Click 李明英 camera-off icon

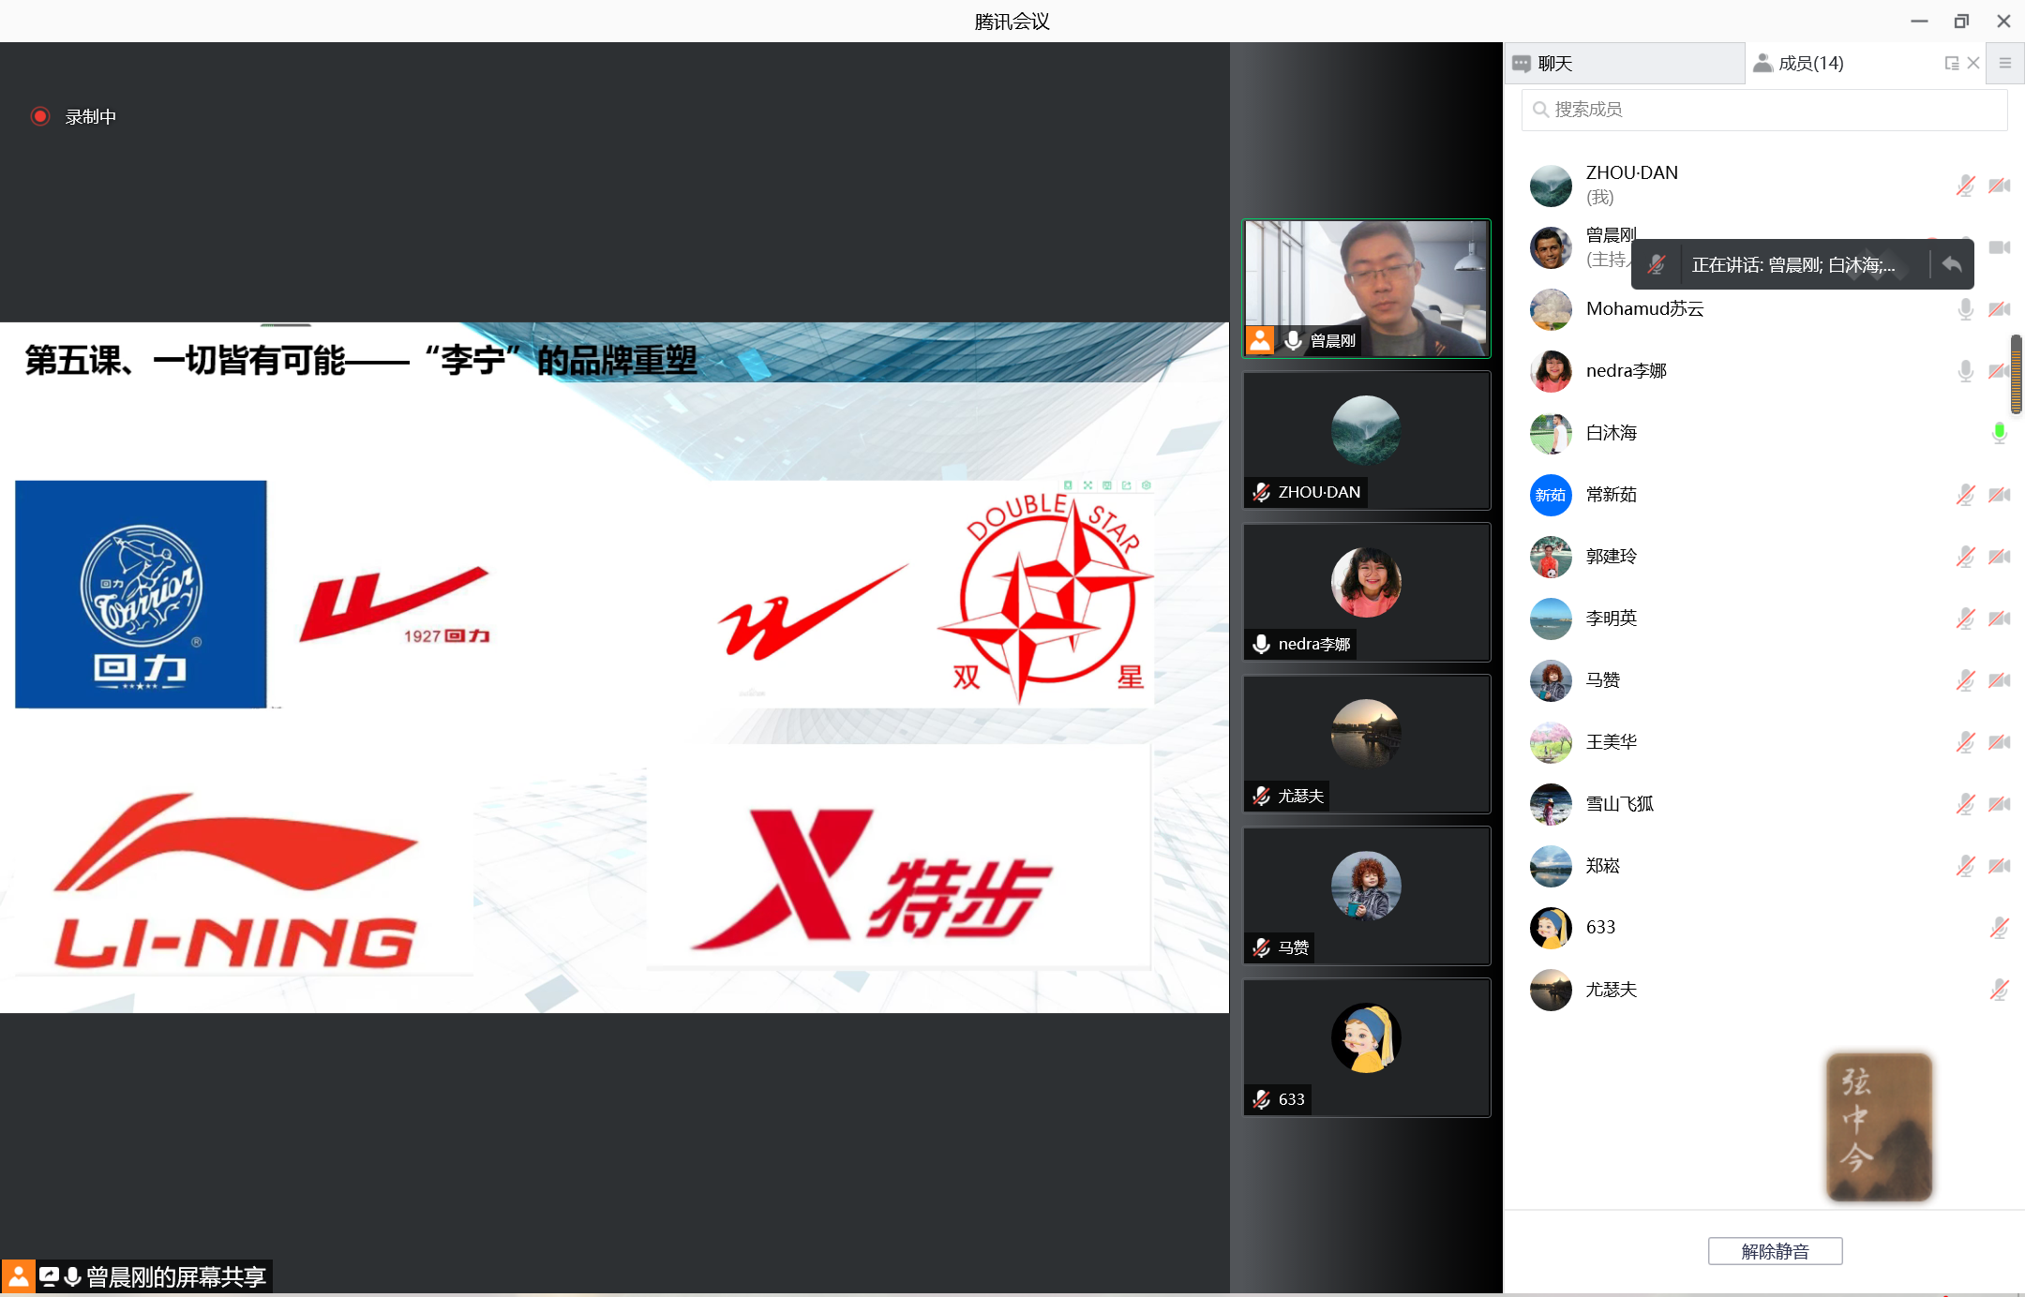2000,619
